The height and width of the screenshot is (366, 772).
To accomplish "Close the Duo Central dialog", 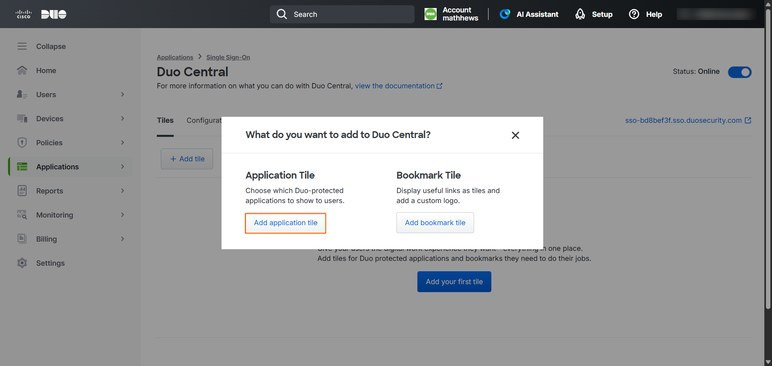I will (x=515, y=135).
